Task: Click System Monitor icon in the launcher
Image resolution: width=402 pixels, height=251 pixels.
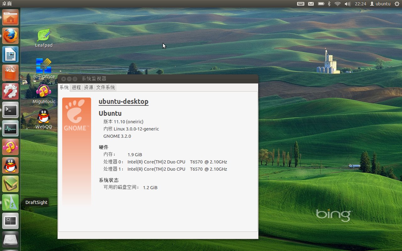Action: pos(10,128)
